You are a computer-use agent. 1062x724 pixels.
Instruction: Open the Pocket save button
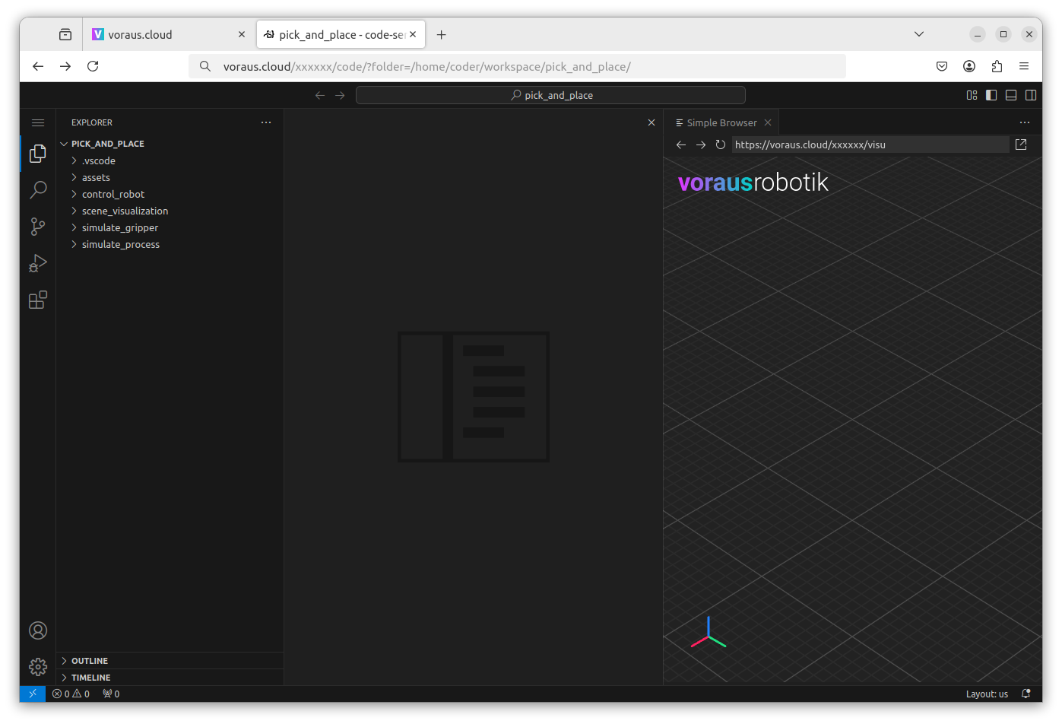coord(942,66)
